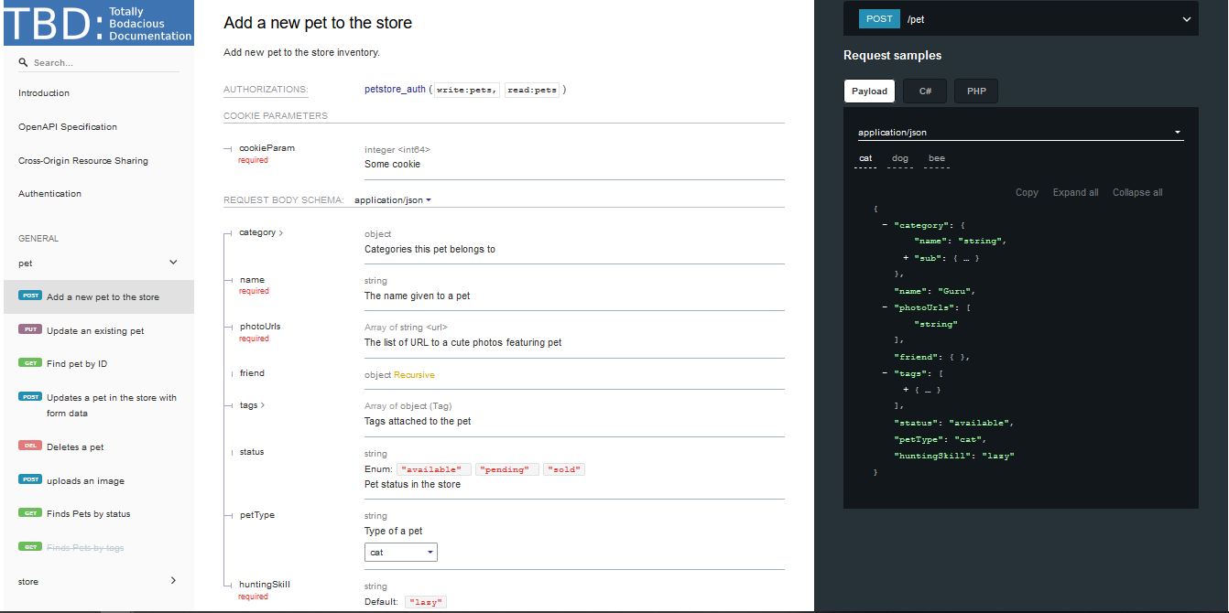The height and width of the screenshot is (613, 1229).
Task: Click the TBD logo in sidebar
Action: (x=98, y=24)
